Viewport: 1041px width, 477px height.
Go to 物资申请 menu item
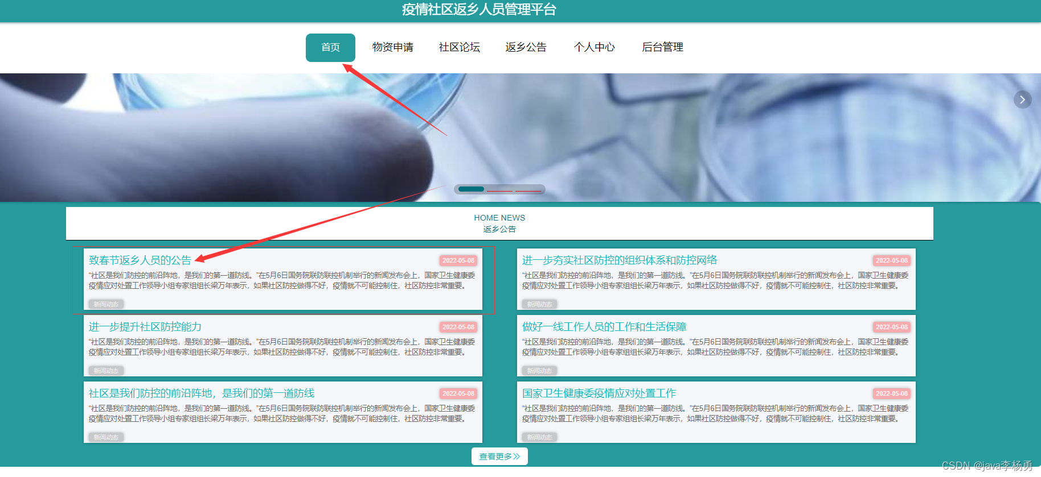click(393, 47)
